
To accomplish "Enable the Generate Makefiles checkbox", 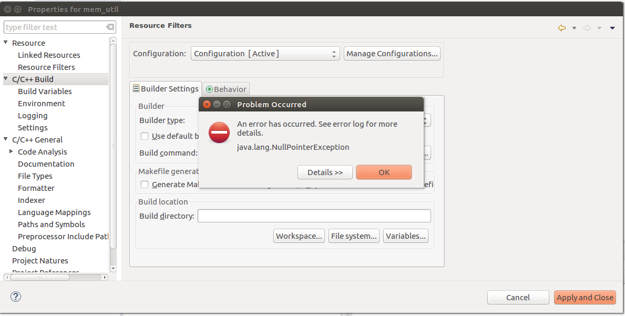I will coord(145,185).
